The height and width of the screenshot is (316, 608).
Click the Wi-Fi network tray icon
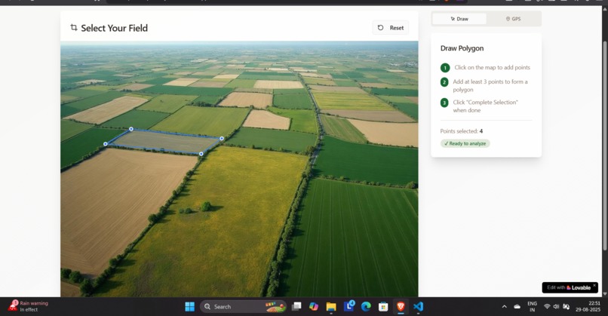(547, 307)
